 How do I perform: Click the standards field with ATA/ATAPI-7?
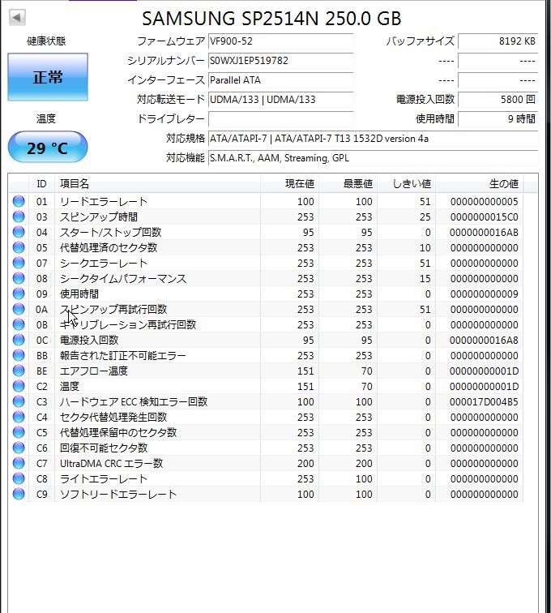[374, 139]
